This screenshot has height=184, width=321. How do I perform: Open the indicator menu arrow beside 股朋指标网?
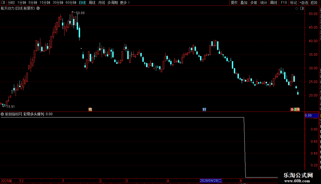[x=2, y=114]
